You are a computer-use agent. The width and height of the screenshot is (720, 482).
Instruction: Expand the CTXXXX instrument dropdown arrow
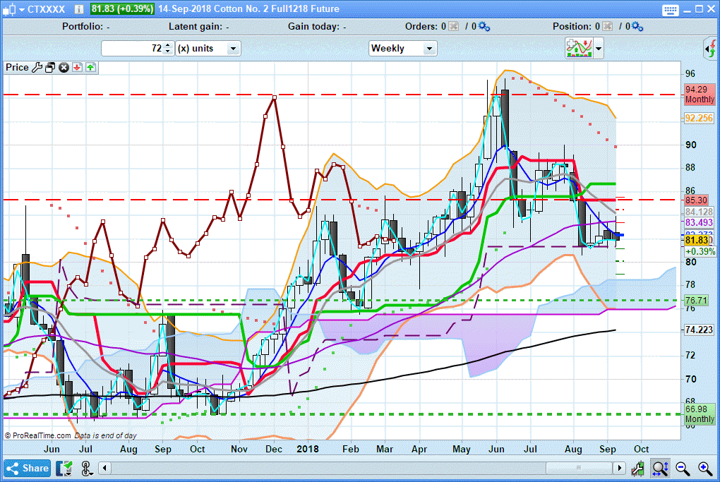[x=22, y=9]
